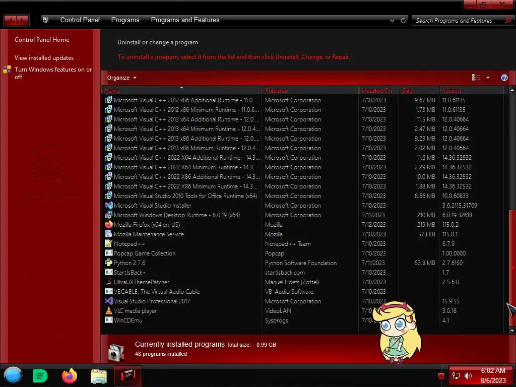Launch Firefox from the taskbar
The height and width of the screenshot is (387, 516).
pyautogui.click(x=70, y=376)
